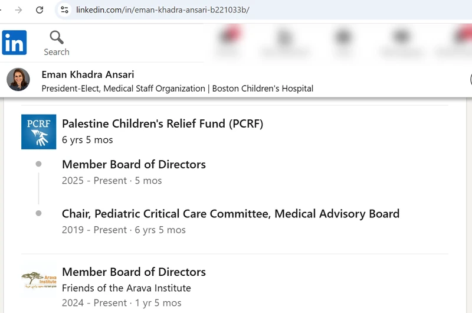Click the Arava Institute logo
The width and height of the screenshot is (472, 313).
click(38, 280)
